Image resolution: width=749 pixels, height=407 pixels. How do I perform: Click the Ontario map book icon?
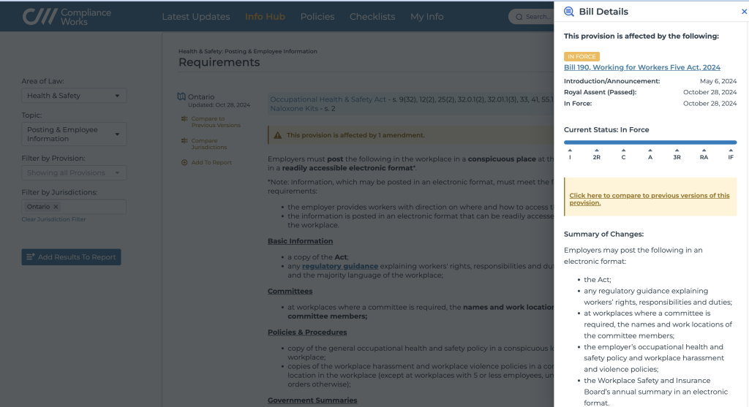coord(181,96)
